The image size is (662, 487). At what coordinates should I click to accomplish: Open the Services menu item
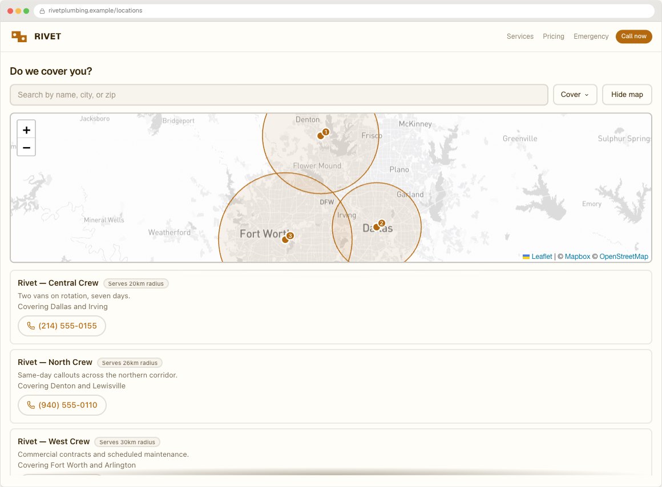[520, 36]
